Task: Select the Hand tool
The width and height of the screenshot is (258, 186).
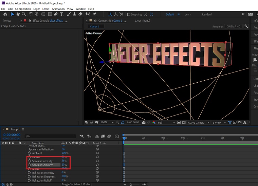Action: pos(18,14)
